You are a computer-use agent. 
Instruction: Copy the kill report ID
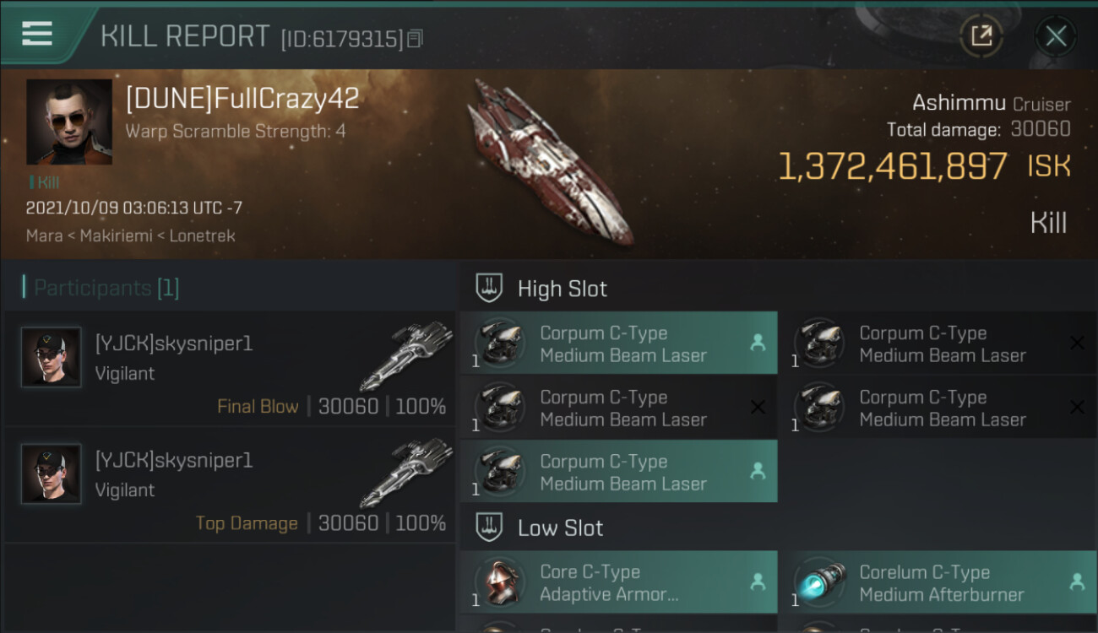pos(415,39)
